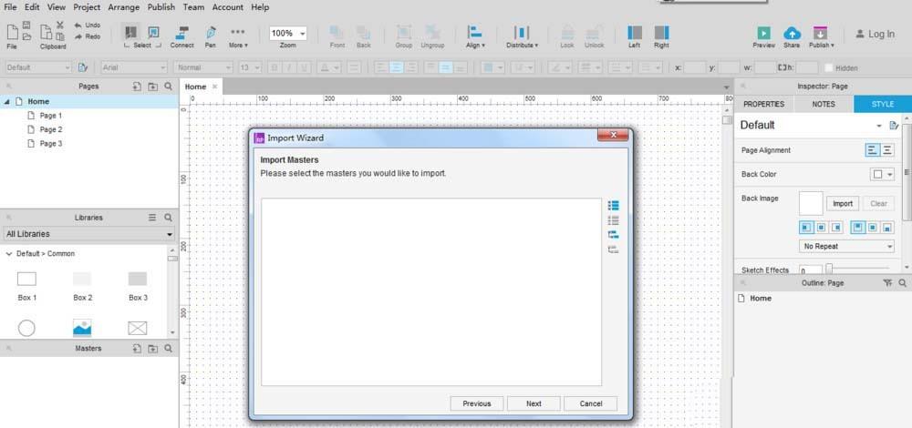The image size is (912, 428).
Task: Click the Share cloud icon
Action: pos(792,34)
